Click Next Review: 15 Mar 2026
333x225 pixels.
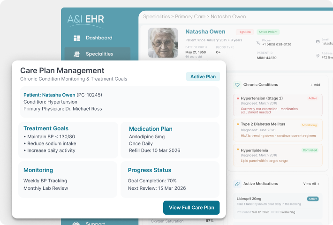tap(157, 188)
